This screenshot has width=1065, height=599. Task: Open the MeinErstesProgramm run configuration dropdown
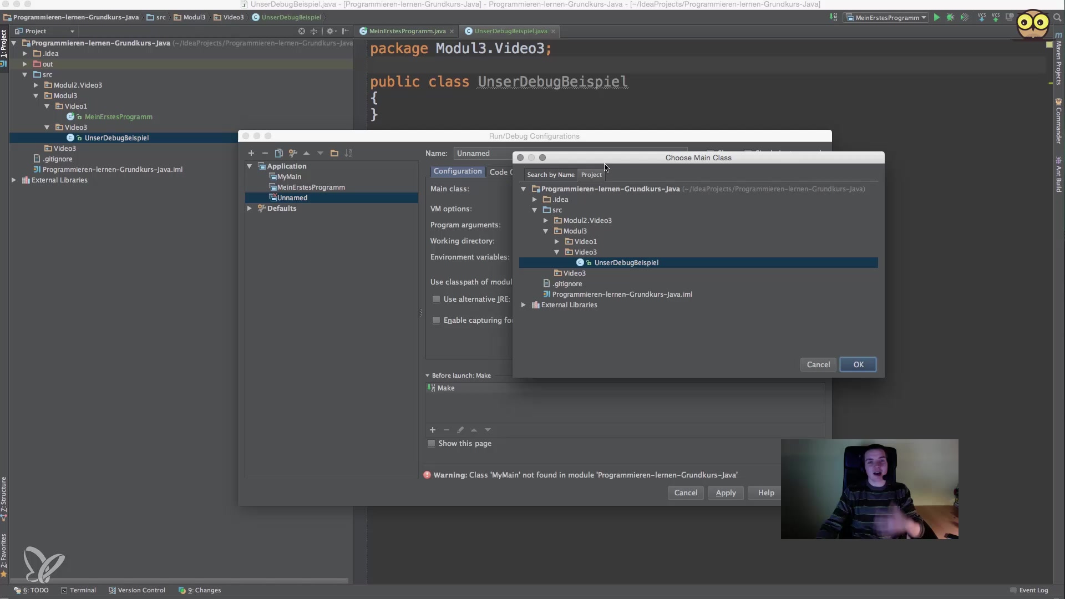click(886, 18)
